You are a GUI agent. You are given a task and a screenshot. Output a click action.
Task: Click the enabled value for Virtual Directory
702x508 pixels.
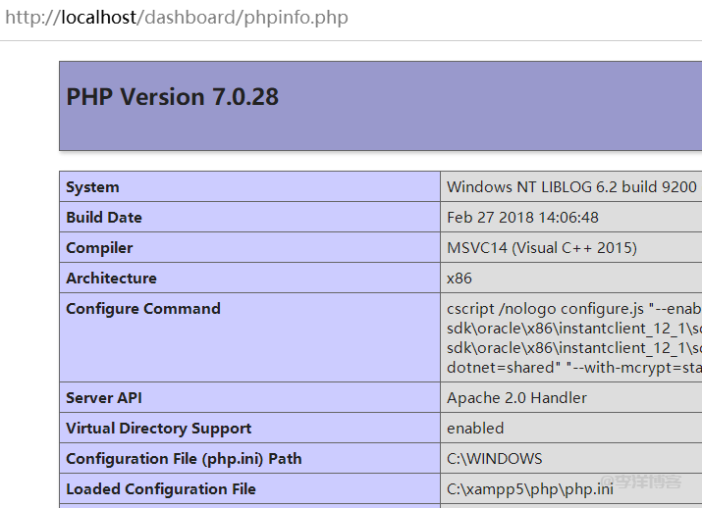(475, 429)
